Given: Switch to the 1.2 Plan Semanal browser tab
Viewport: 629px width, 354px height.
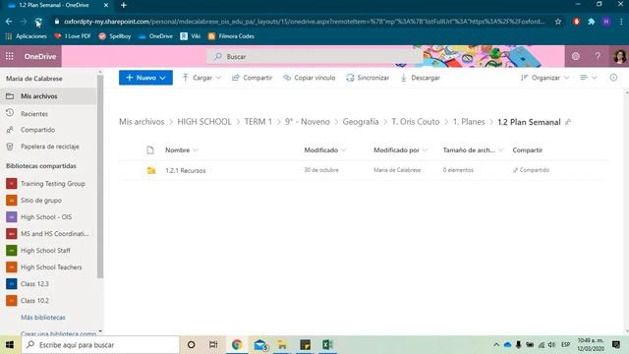Looking at the screenshot, I should [59, 5].
